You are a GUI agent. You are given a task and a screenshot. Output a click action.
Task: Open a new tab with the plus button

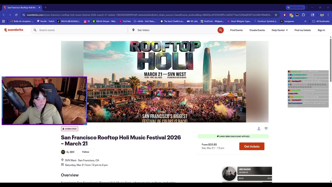[45, 8]
